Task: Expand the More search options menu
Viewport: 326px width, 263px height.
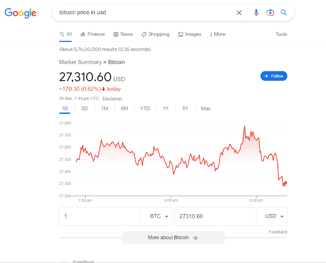Action: 217,34
